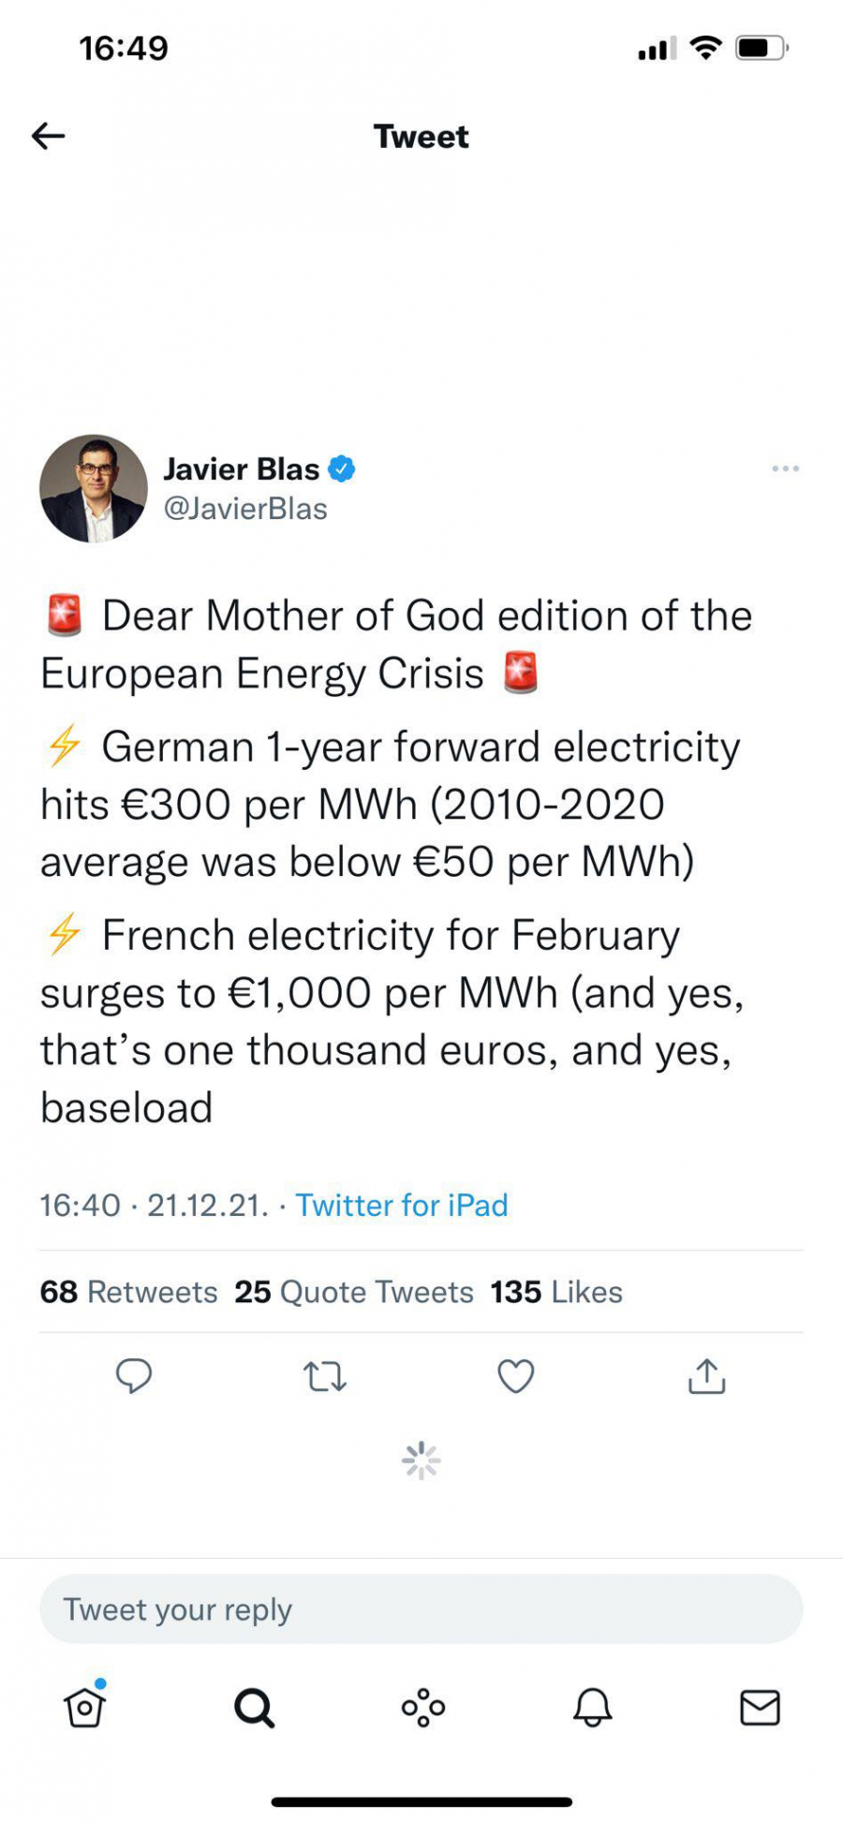The width and height of the screenshot is (843, 1823).
Task: Tap the @JavierBlas handle
Action: pos(245,509)
